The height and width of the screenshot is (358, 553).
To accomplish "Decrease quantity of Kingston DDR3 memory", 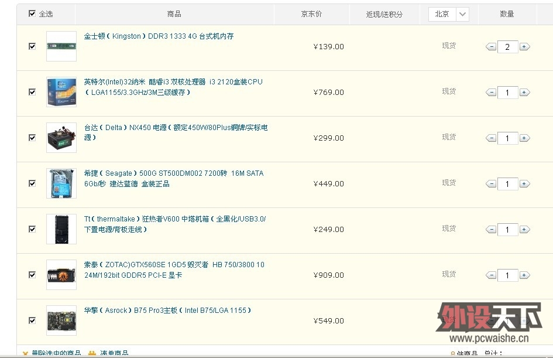I will pyautogui.click(x=491, y=47).
